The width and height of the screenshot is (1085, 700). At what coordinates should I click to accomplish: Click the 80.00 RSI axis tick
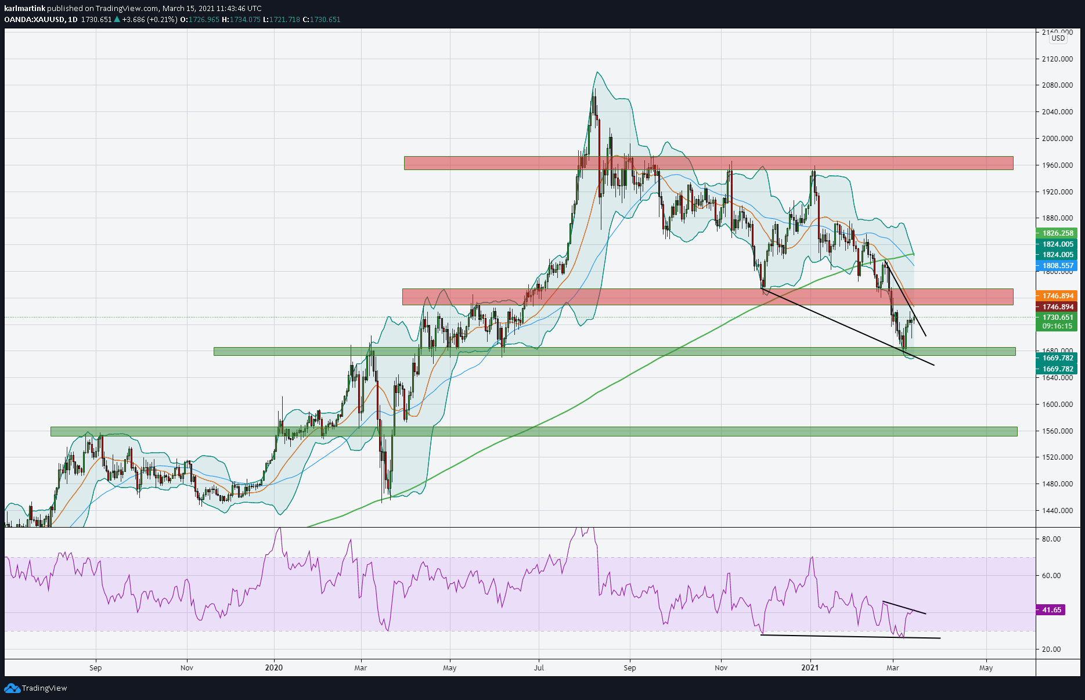tap(1051, 539)
